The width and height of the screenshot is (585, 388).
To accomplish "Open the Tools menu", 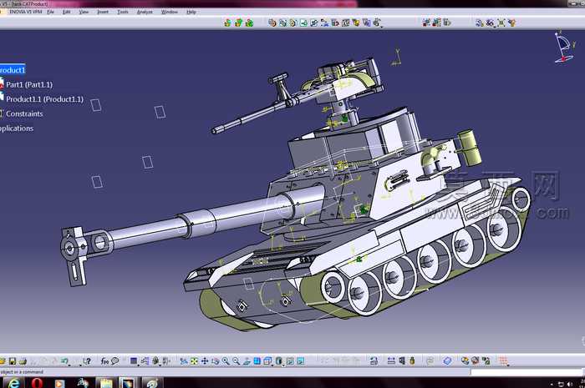I will (123, 12).
